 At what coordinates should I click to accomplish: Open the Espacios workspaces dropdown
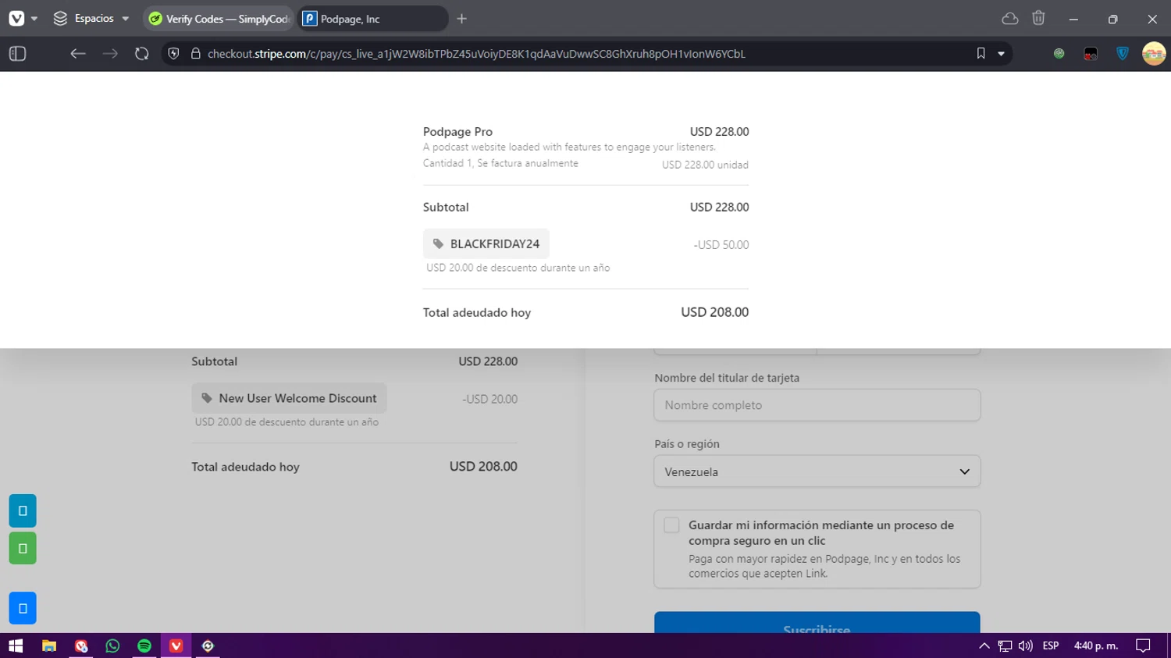(91, 18)
